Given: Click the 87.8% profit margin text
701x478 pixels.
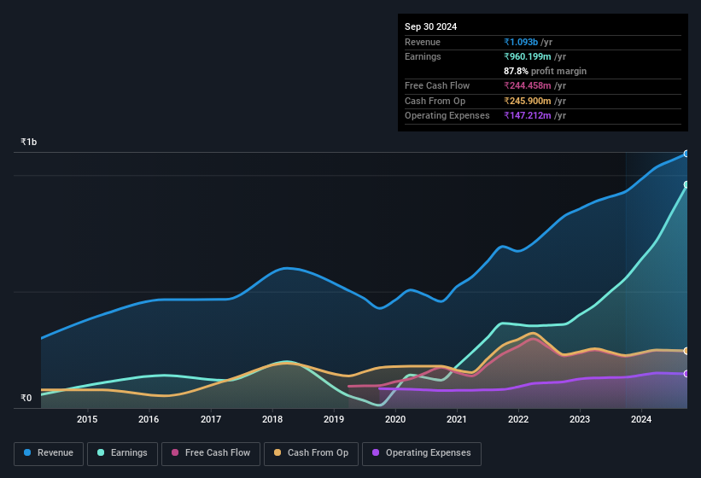Looking at the screenshot, I should 545,71.
